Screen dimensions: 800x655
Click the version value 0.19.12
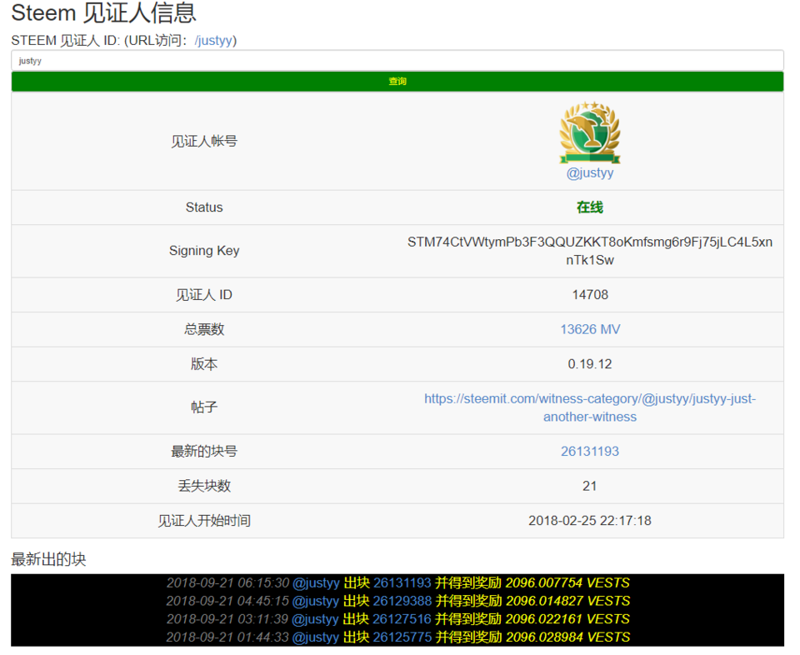tap(590, 364)
